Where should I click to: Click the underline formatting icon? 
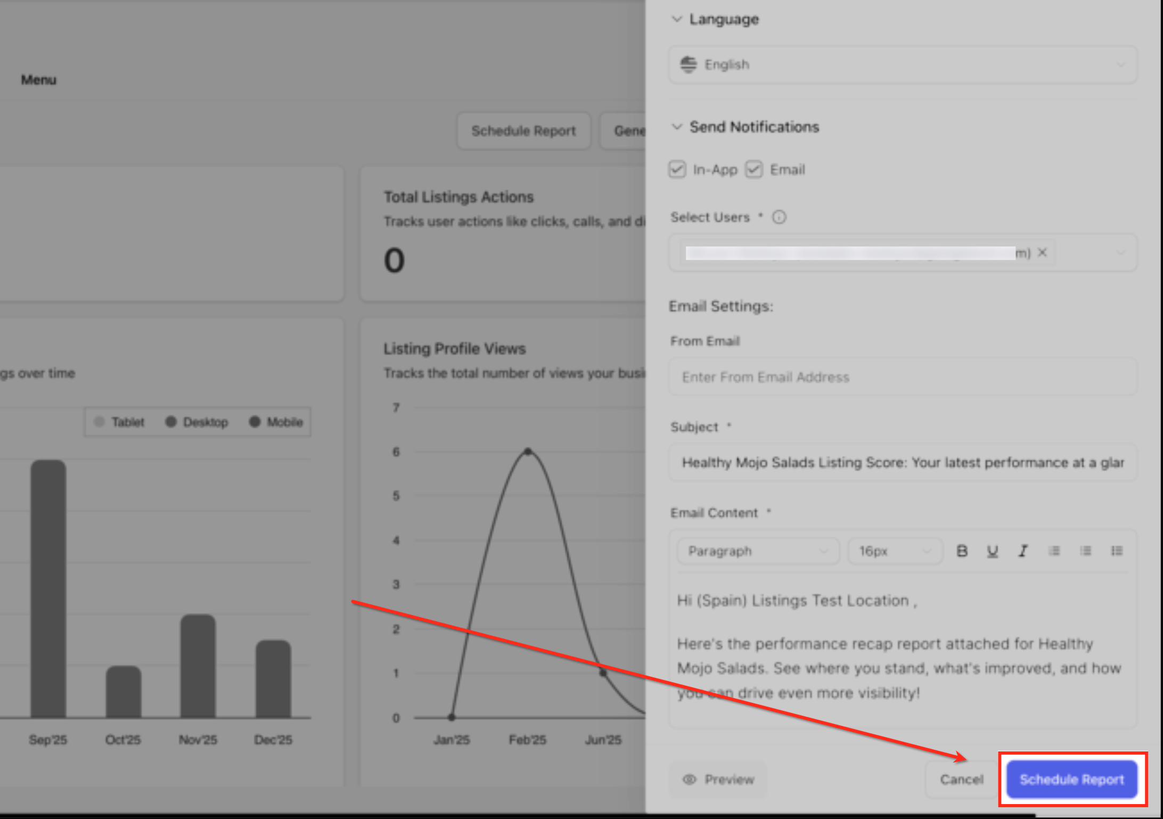coord(992,551)
